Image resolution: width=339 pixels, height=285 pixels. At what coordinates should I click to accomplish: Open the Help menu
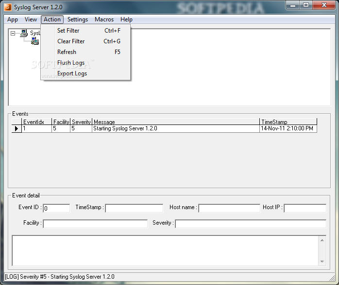click(126, 19)
